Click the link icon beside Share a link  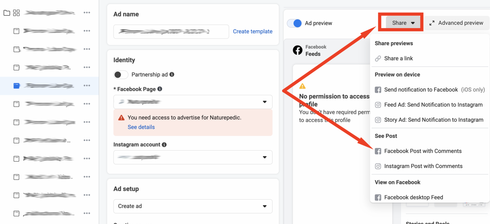pos(378,59)
